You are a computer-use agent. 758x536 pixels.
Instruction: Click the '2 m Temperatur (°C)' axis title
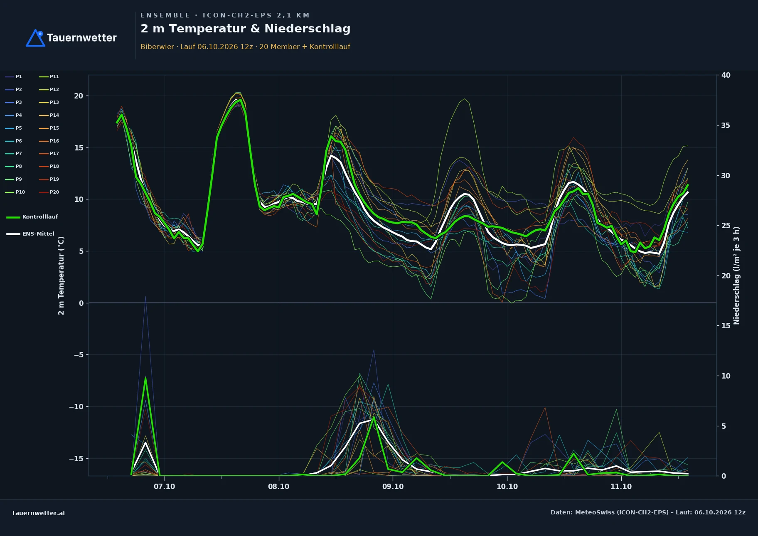coord(61,276)
